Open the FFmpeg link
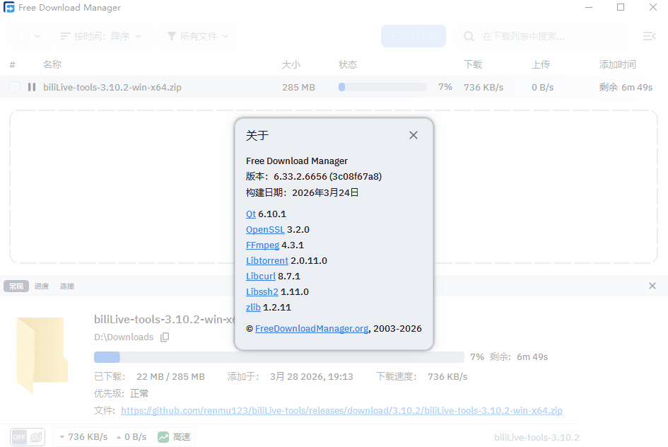The image size is (668, 447). [x=262, y=245]
